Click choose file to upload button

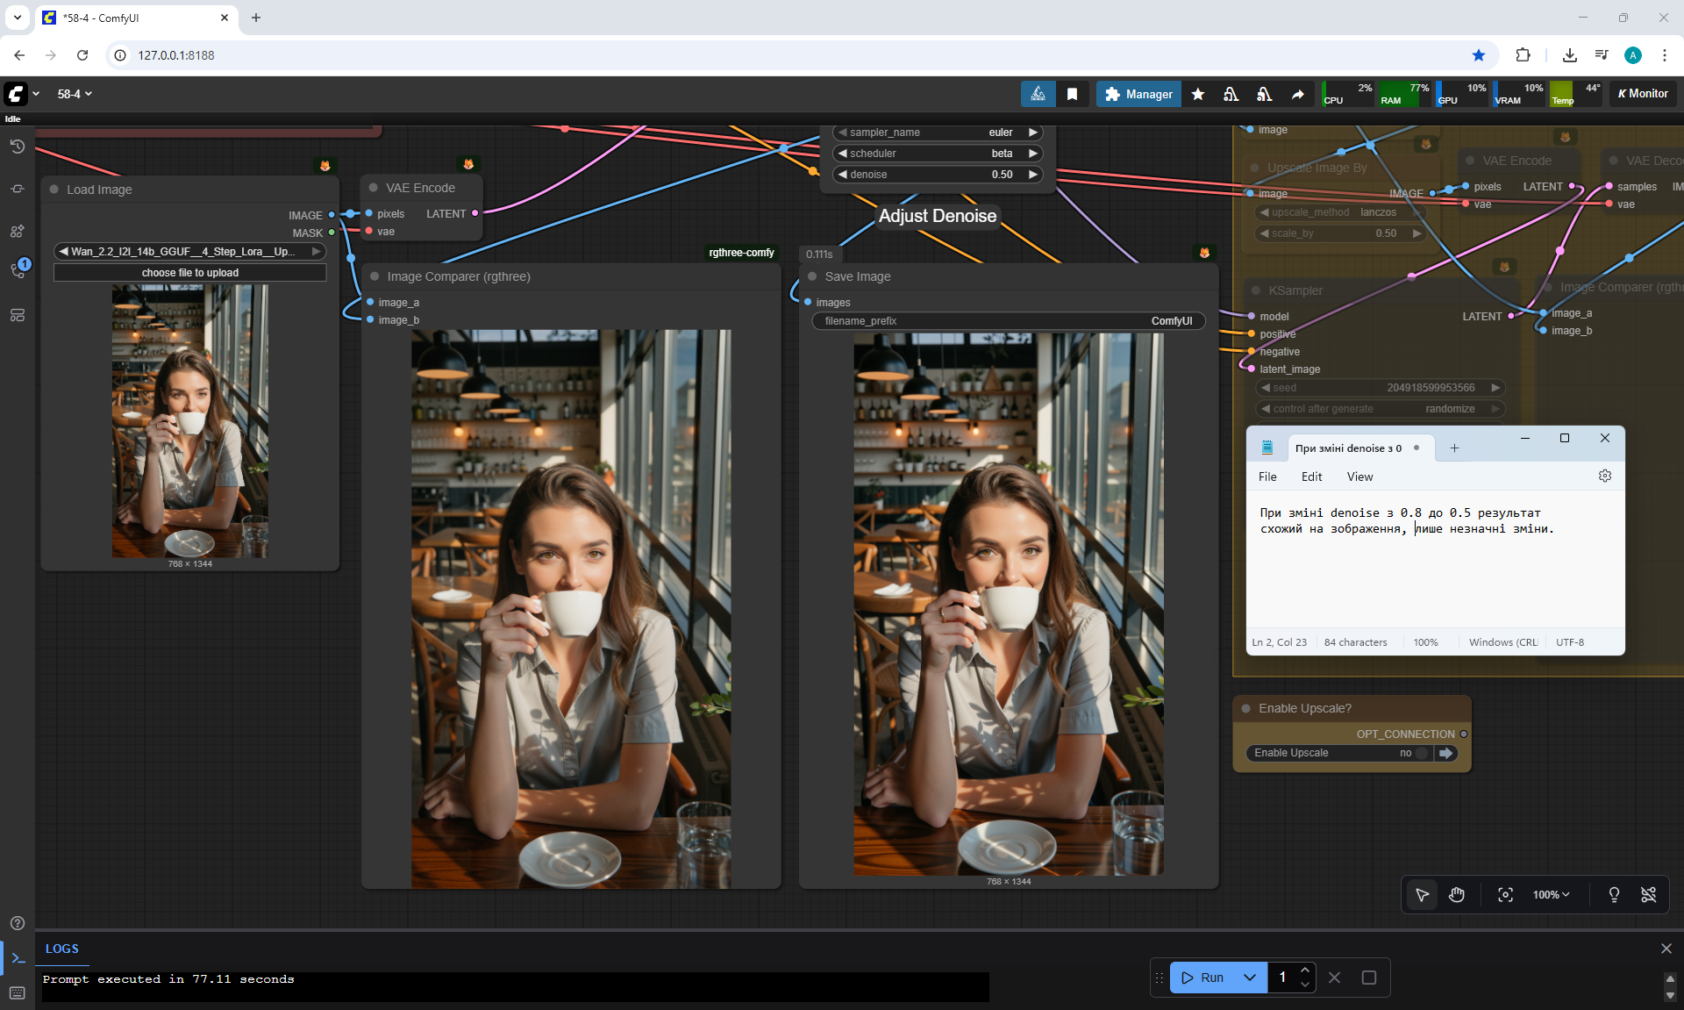point(189,273)
